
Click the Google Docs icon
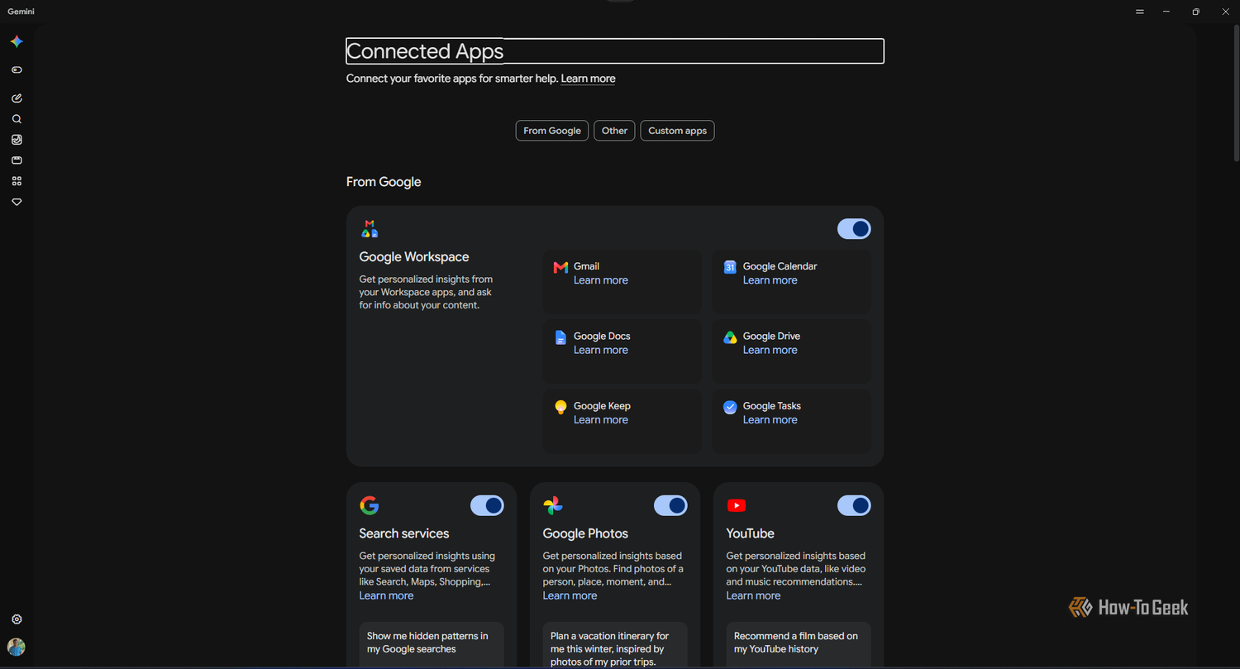pyautogui.click(x=560, y=337)
